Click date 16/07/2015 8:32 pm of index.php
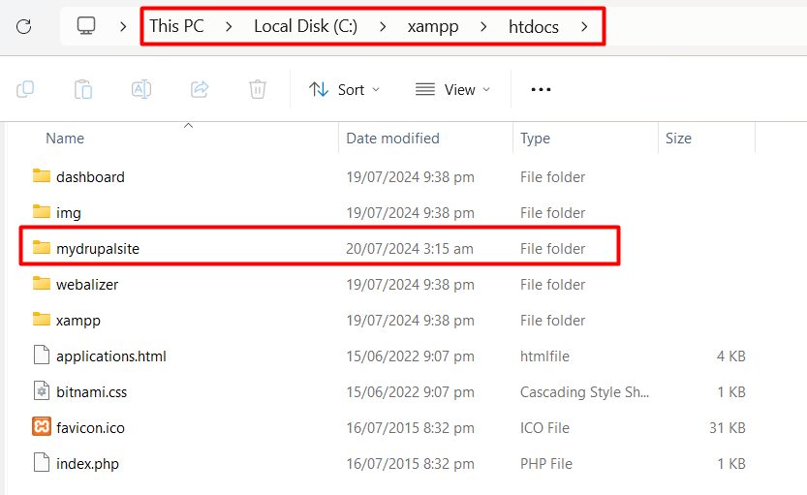Image resolution: width=807 pixels, height=495 pixels. tap(410, 464)
